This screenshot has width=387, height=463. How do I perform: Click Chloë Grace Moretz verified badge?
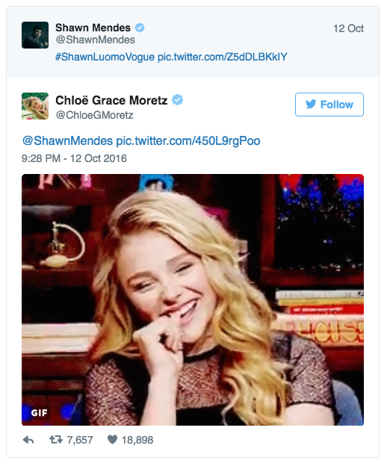pos(178,100)
